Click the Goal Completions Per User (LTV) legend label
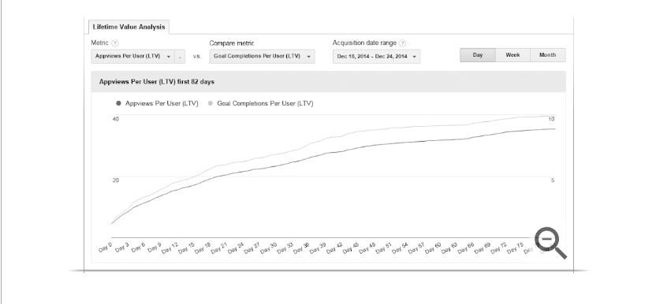This screenshot has width=656, height=304. click(265, 103)
